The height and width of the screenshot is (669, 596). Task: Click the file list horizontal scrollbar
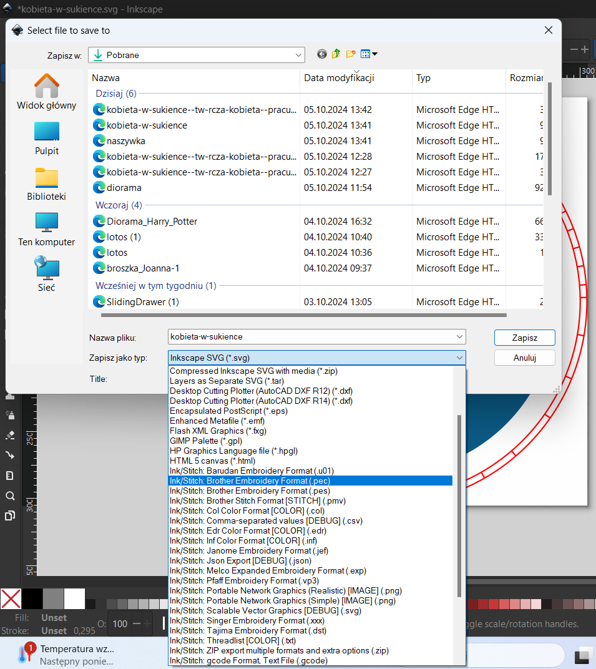tap(304, 315)
